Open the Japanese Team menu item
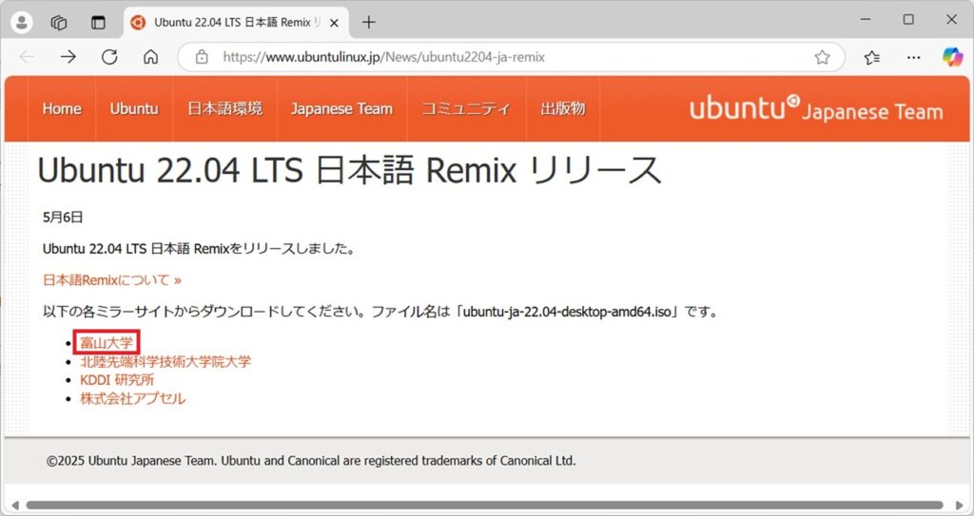Viewport: 974px width, 516px height. (x=341, y=108)
